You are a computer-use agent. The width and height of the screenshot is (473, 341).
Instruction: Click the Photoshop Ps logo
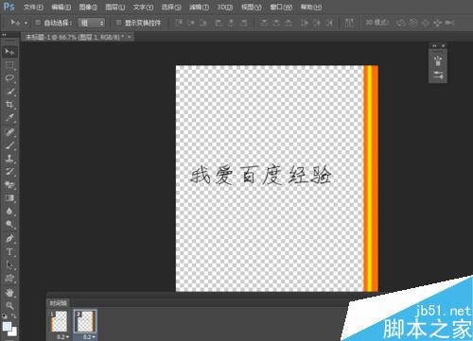point(9,7)
